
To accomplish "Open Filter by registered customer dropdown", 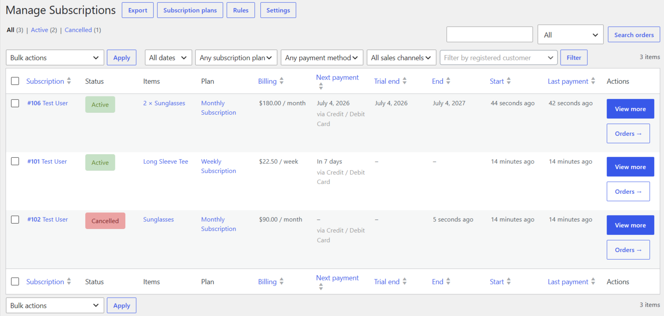I will (x=499, y=58).
